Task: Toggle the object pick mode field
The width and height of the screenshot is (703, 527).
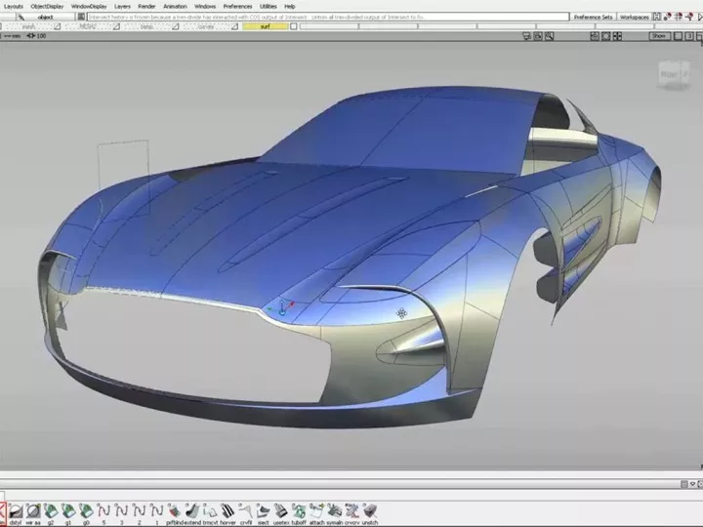Action: (46, 17)
